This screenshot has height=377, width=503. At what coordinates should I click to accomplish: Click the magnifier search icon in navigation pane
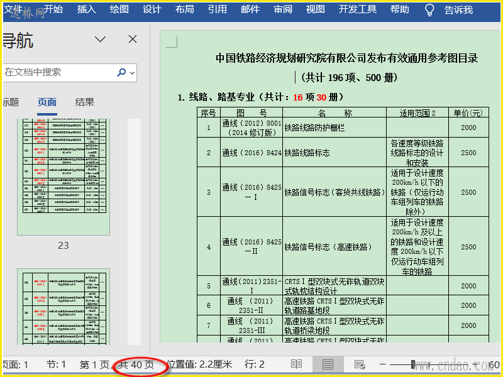pyautogui.click(x=121, y=72)
